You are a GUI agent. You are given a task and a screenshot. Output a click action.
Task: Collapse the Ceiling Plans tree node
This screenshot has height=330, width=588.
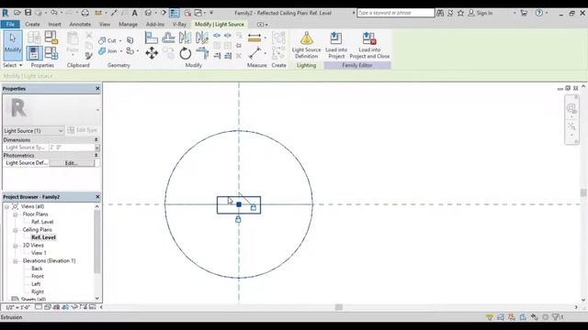point(16,230)
